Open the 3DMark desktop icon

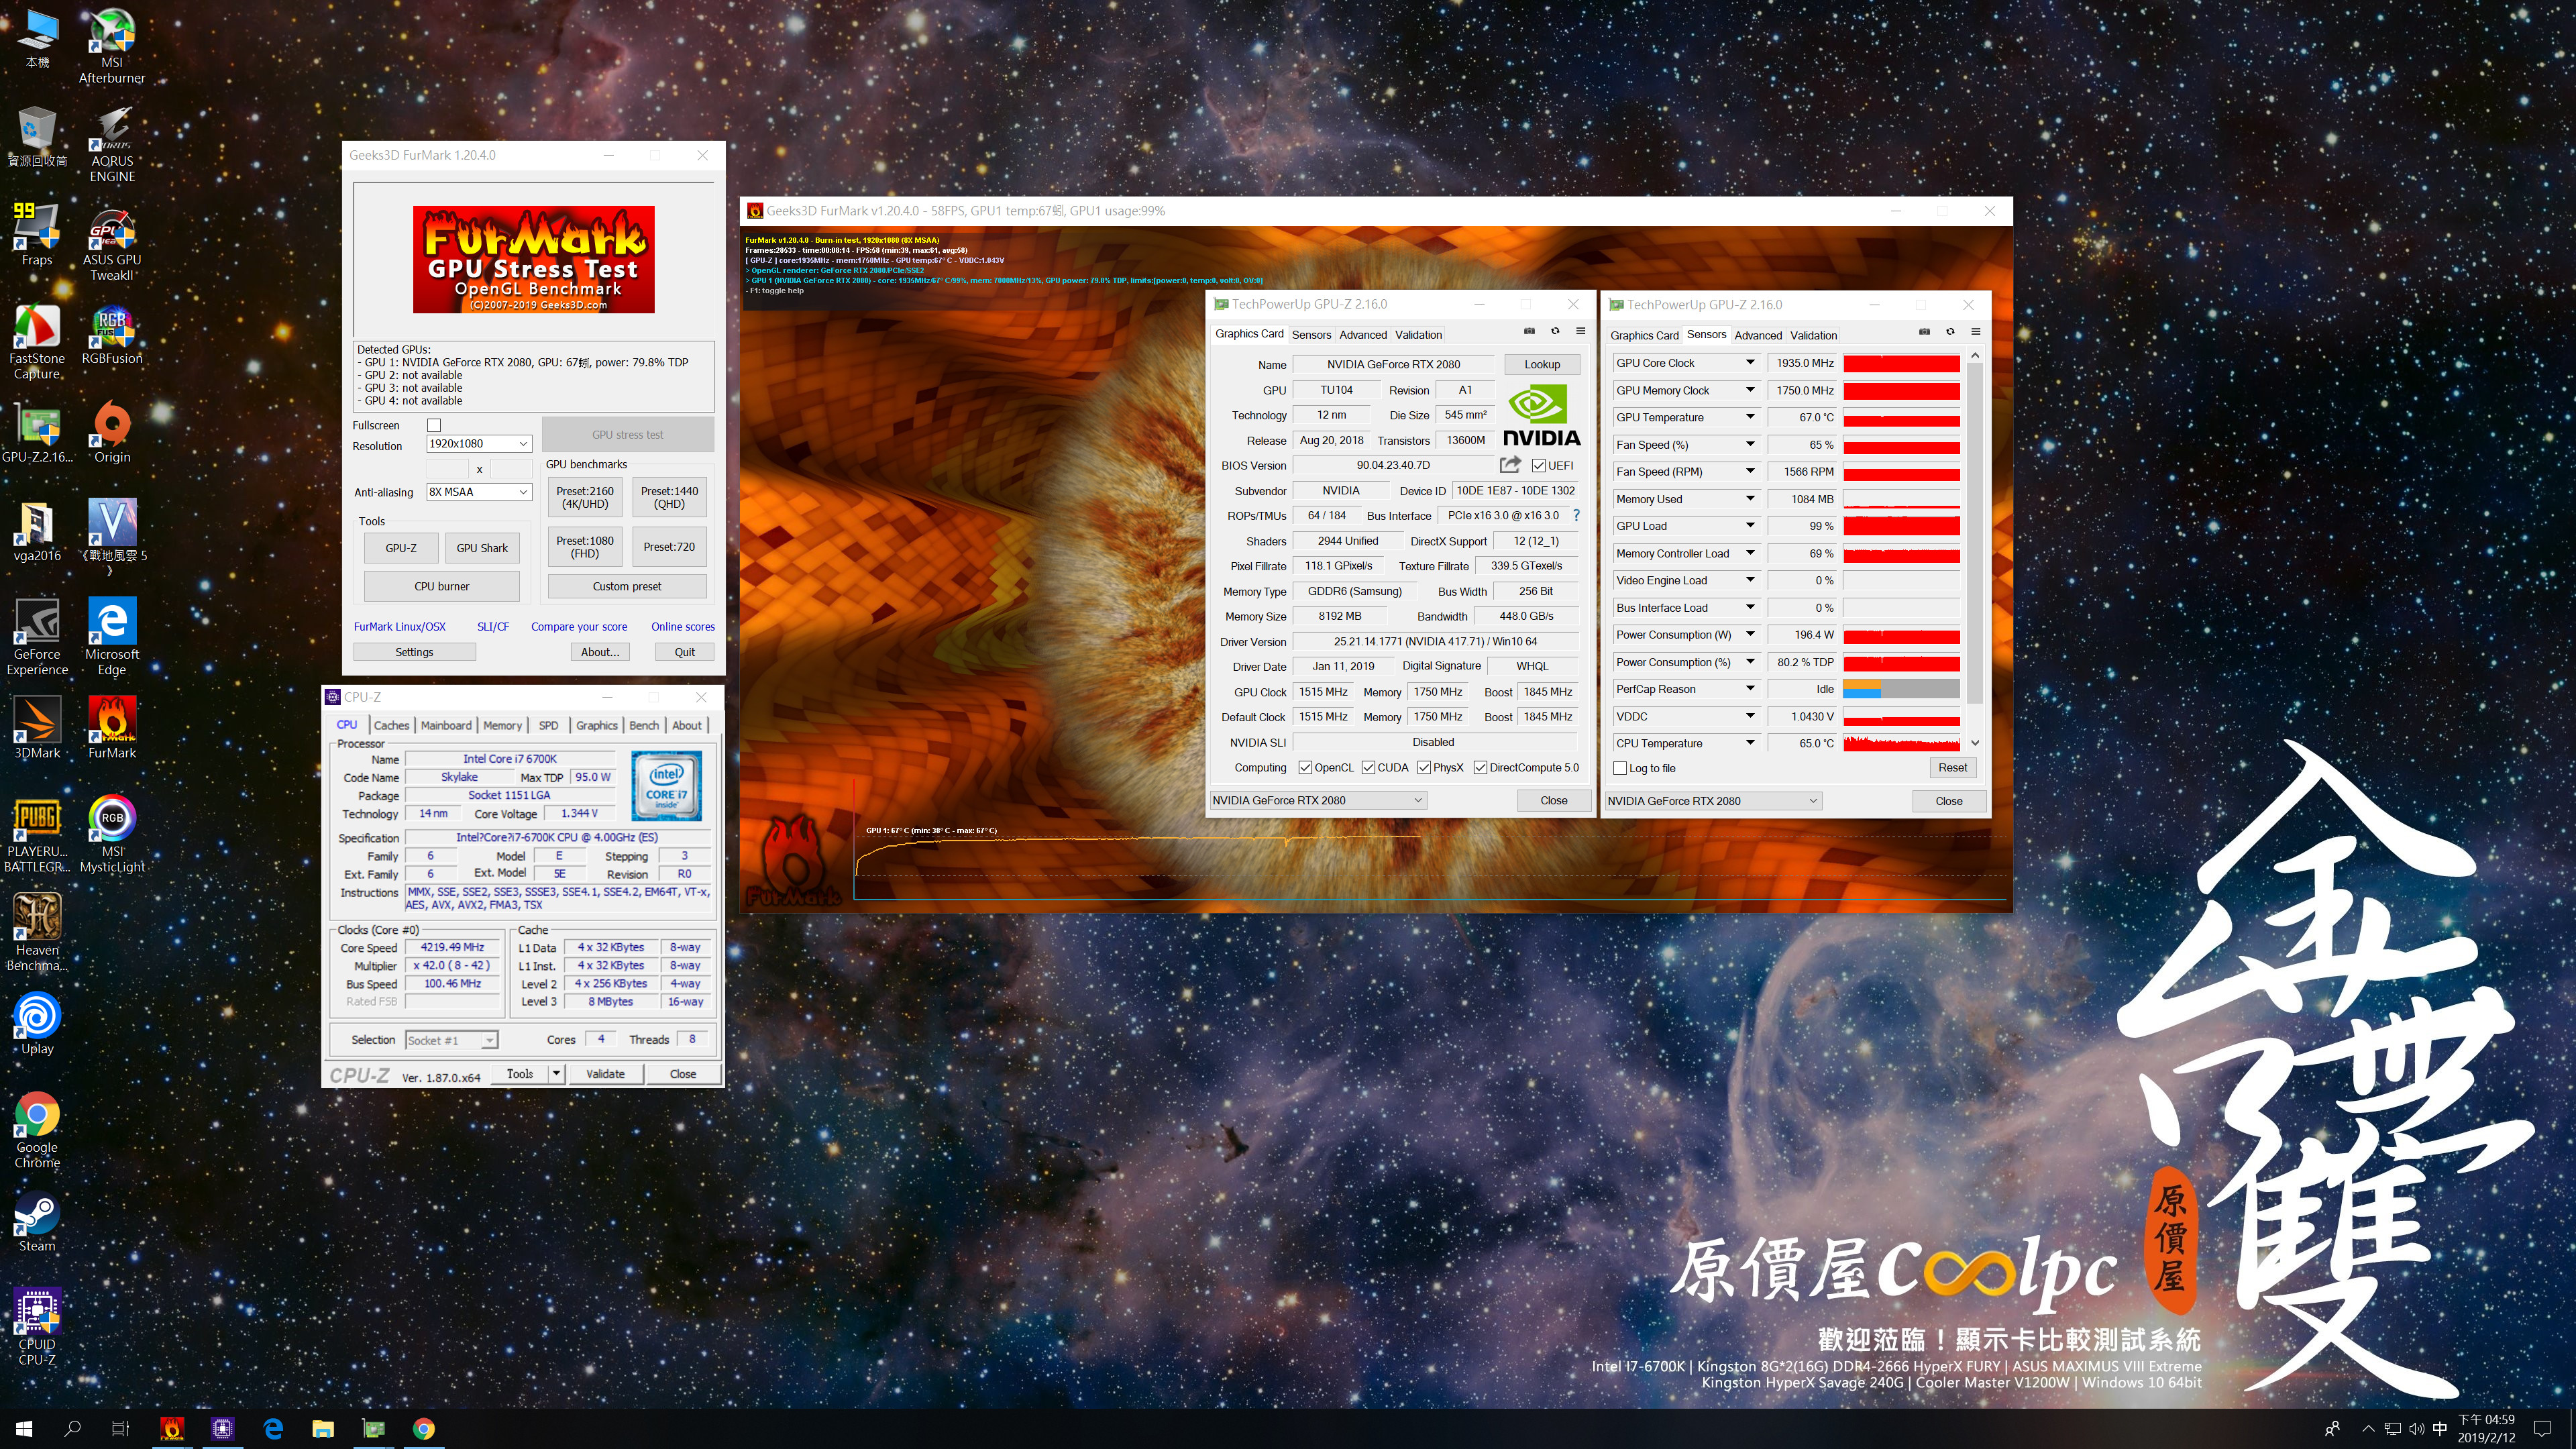click(37, 728)
